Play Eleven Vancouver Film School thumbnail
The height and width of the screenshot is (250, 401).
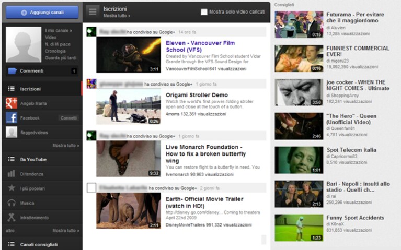129,55
